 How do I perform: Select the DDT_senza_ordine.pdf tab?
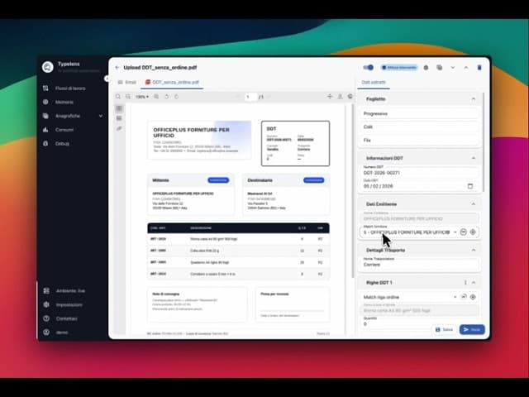[172, 83]
